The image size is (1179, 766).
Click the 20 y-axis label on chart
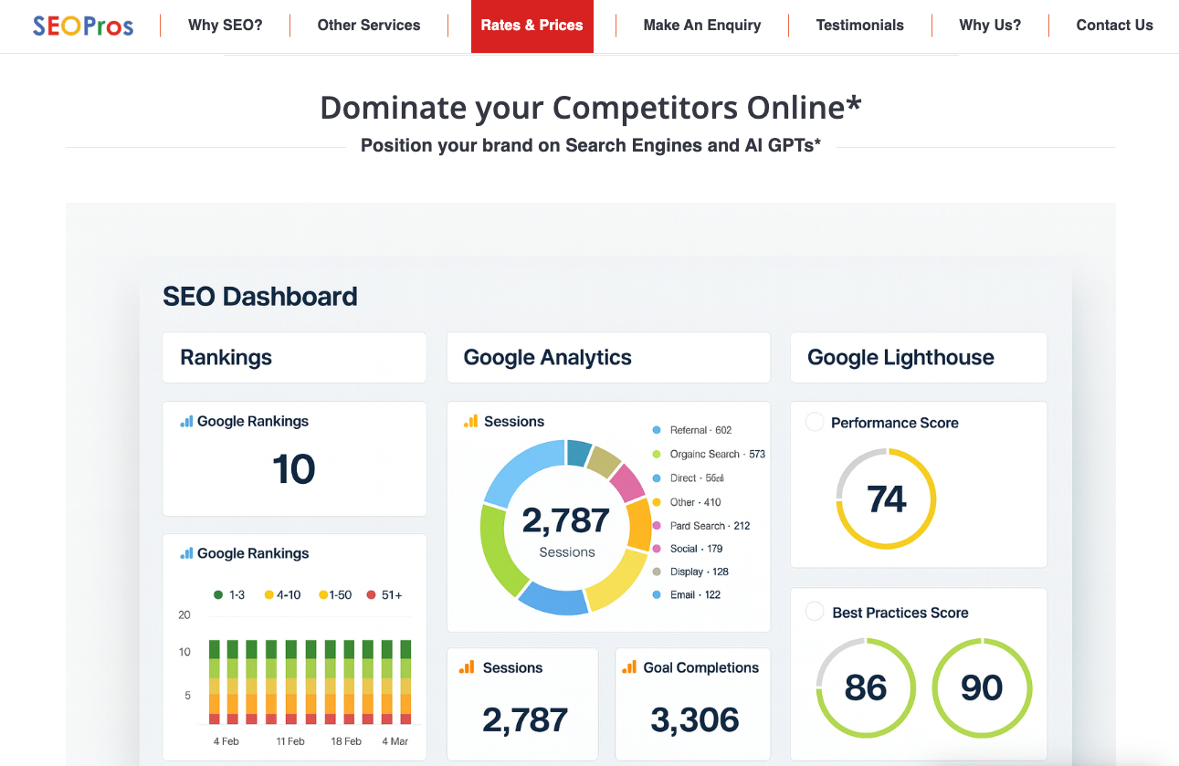(184, 615)
